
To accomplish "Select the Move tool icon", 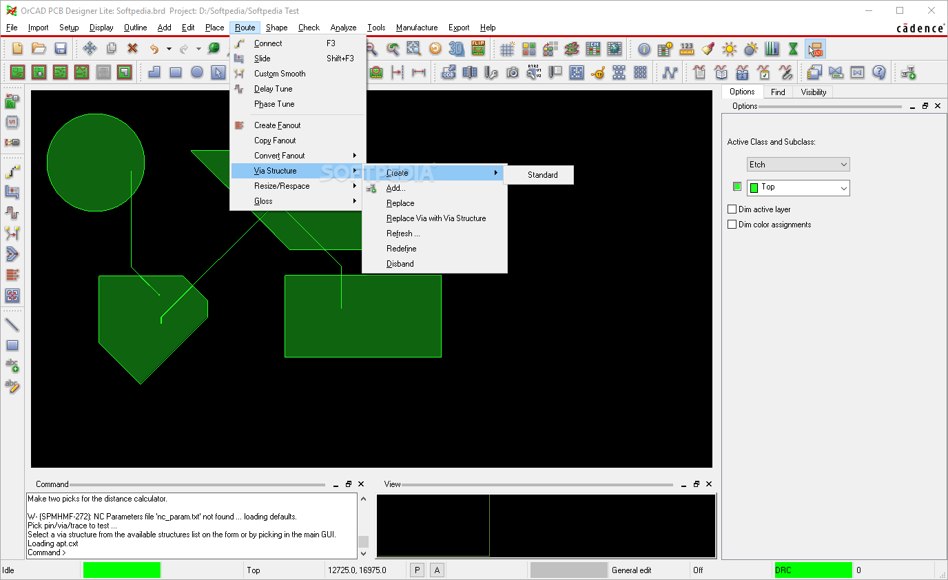I will click(90, 48).
